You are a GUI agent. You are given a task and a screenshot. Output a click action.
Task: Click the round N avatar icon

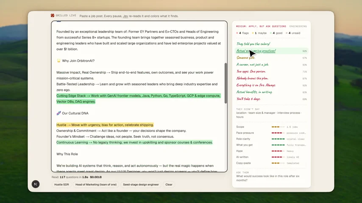[36, 184]
